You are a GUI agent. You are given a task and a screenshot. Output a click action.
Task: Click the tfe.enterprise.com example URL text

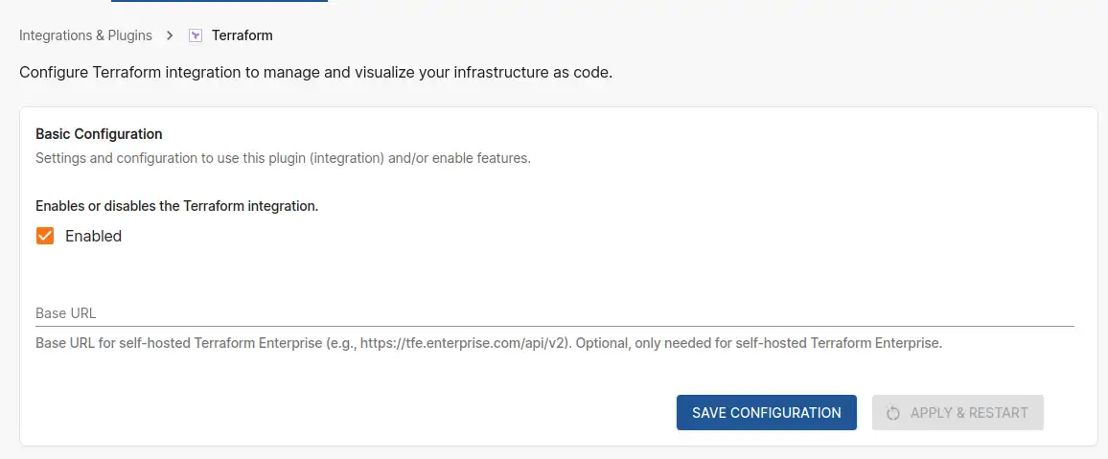pyautogui.click(x=464, y=344)
